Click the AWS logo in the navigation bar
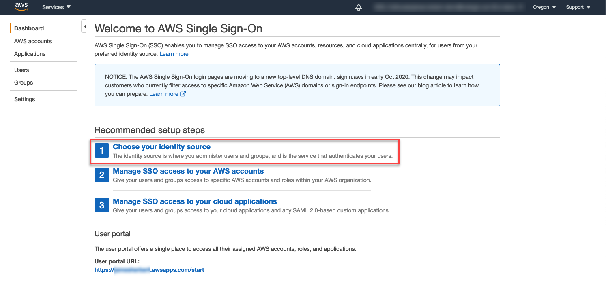Viewport: 606px width, 282px height. (x=21, y=7)
